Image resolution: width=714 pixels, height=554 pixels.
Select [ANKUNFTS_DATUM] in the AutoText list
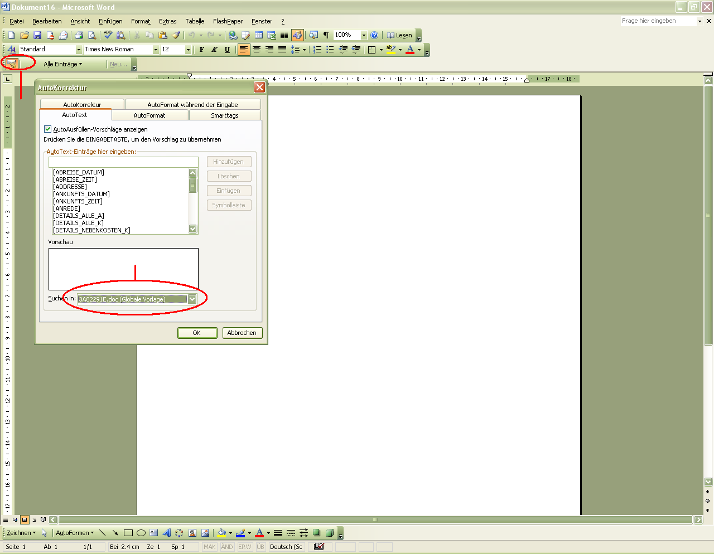coord(81,194)
